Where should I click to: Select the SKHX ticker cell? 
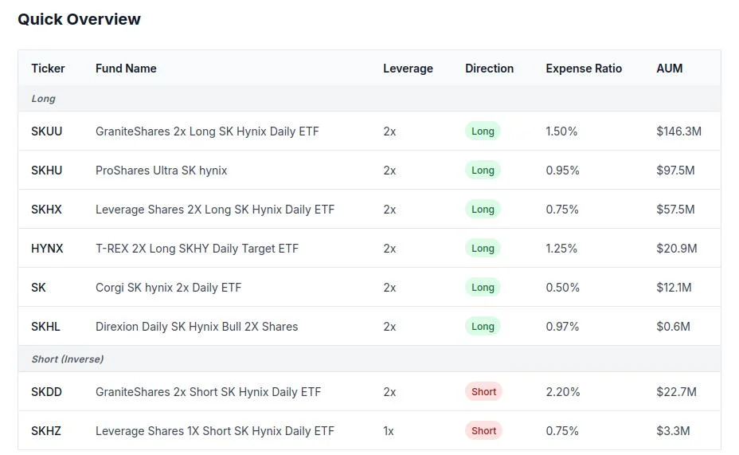(x=46, y=210)
